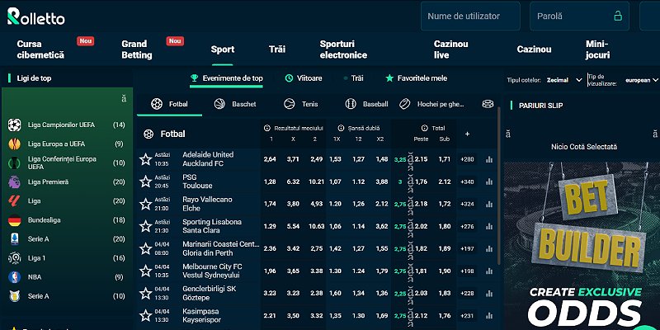Click +340 more bets for PSG match
The width and height of the screenshot is (660, 330).
click(467, 181)
